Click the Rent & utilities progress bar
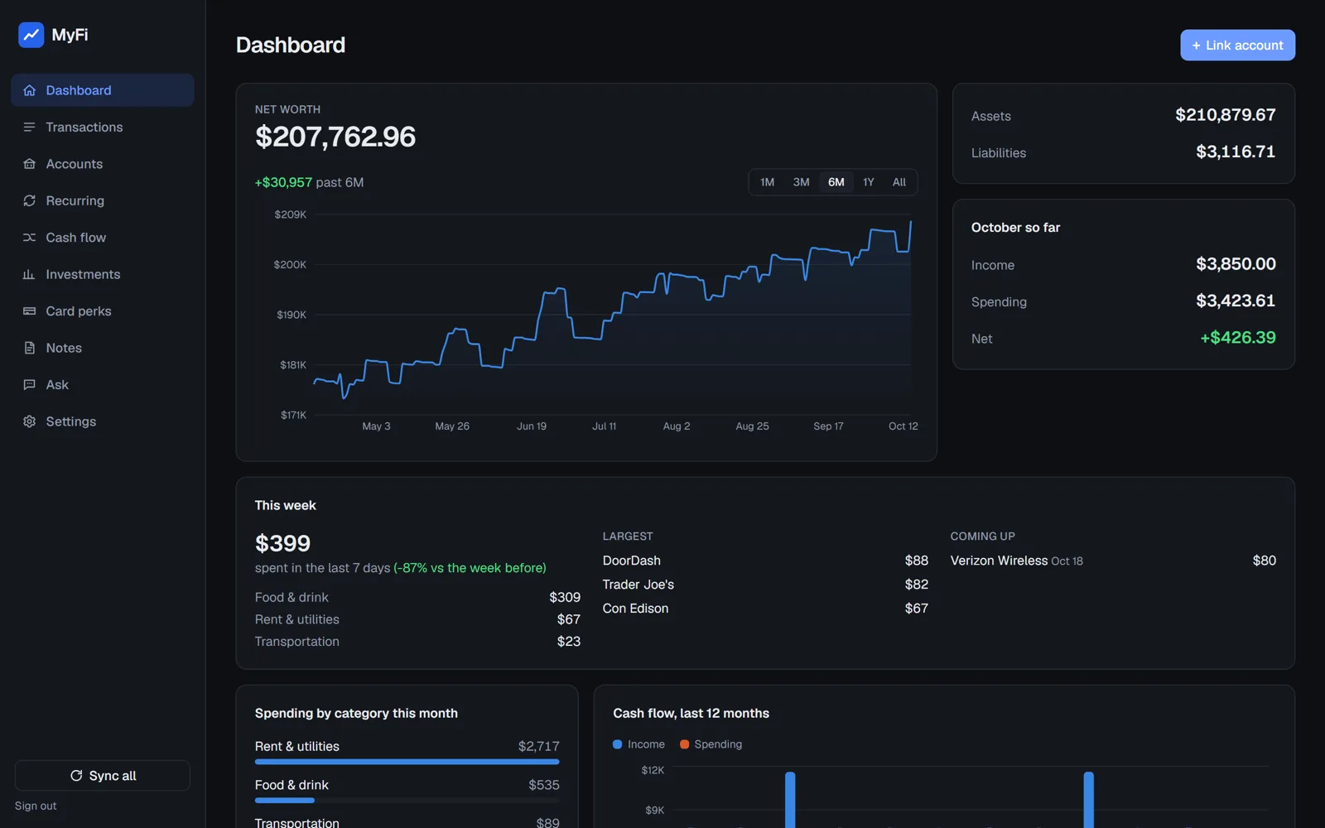1325x828 pixels. click(x=407, y=762)
